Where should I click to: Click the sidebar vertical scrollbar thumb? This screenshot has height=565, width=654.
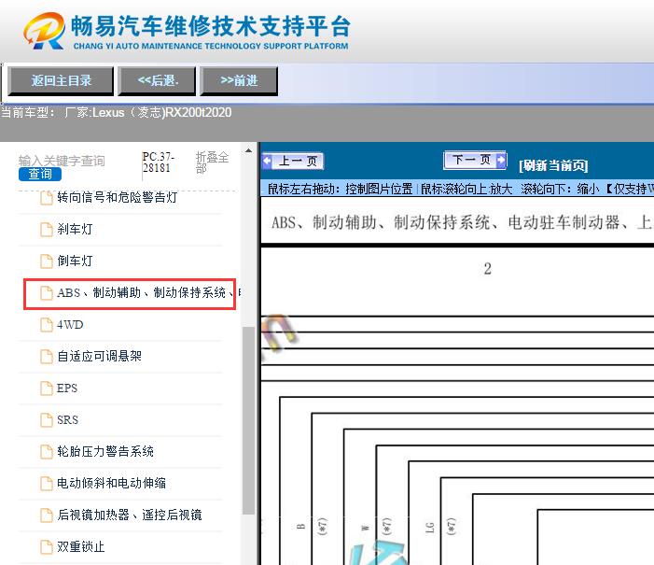tap(248, 420)
